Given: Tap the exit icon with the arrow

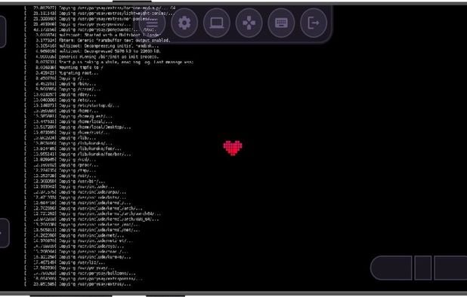Looking at the screenshot, I should coord(314,23).
